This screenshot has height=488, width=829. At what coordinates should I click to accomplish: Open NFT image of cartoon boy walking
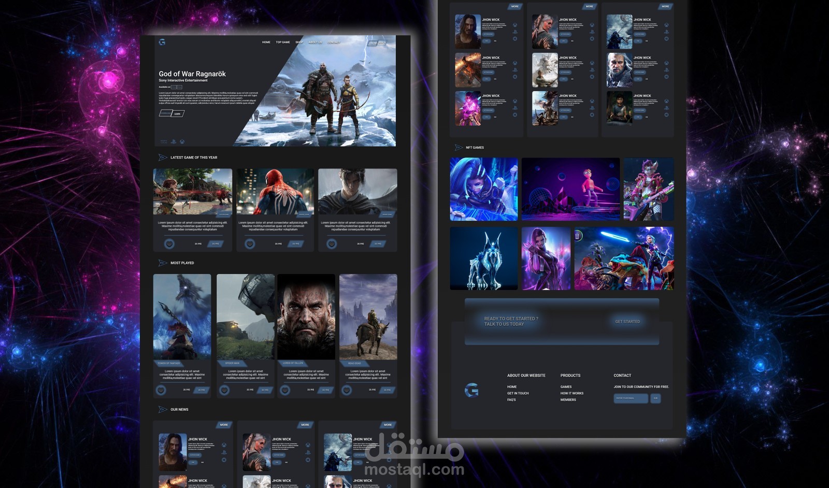[570, 190]
